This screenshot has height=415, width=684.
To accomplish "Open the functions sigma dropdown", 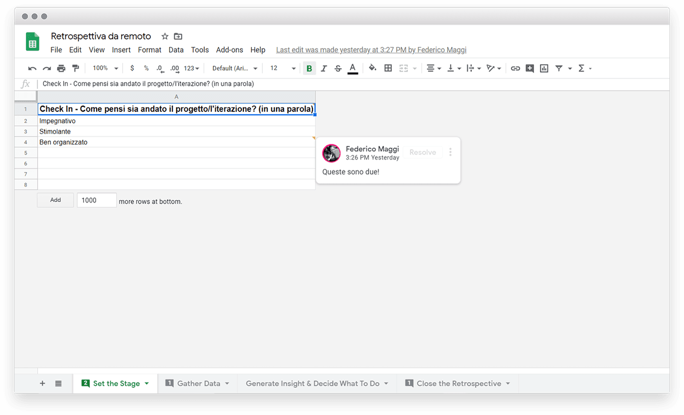I will [x=585, y=68].
